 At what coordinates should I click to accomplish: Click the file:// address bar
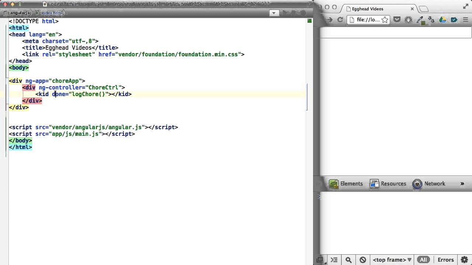click(368, 20)
